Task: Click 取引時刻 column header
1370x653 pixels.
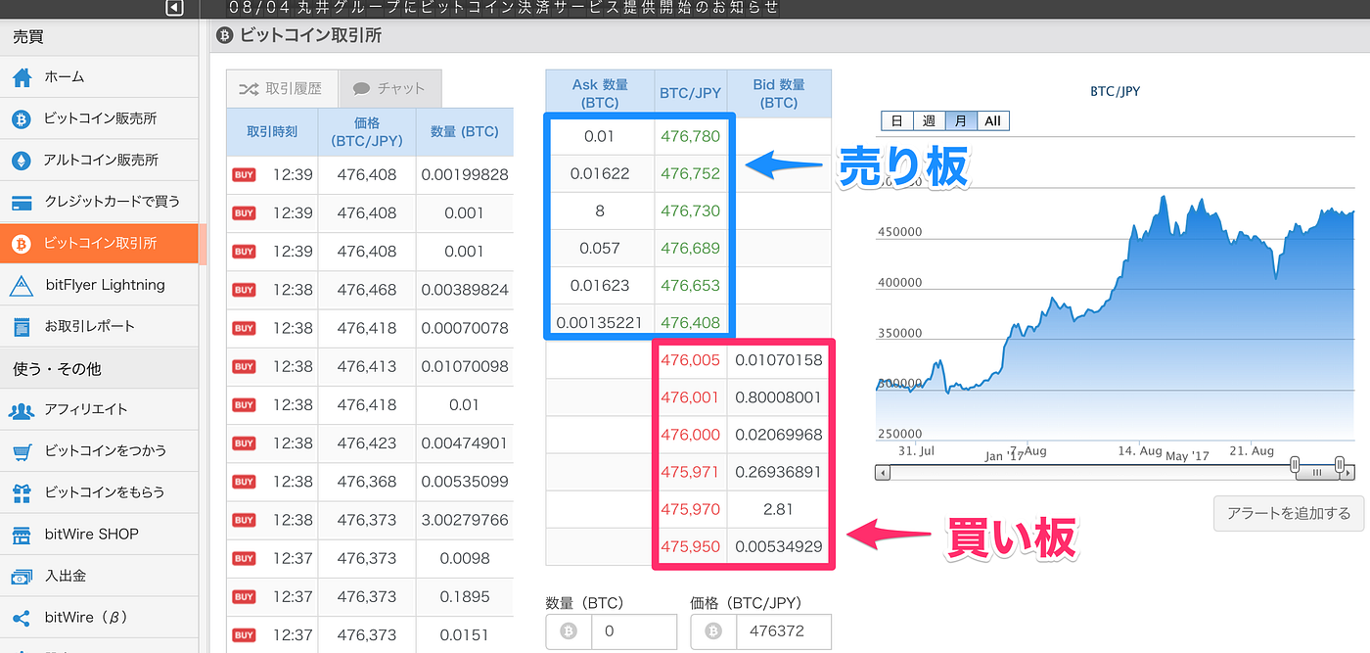Action: click(x=272, y=132)
